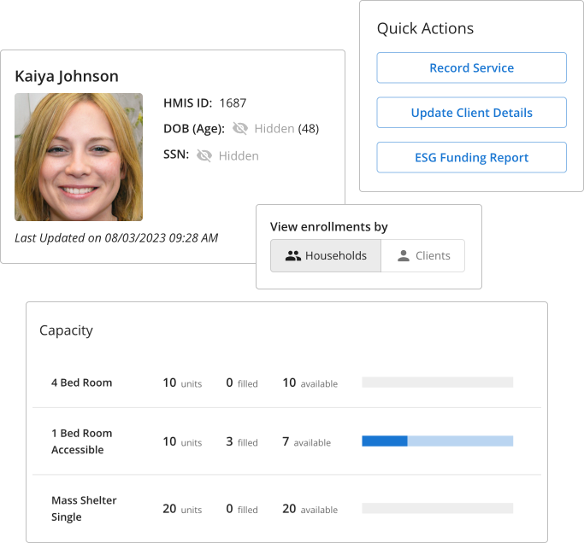Click the Clients person icon
584x543 pixels.
coord(404,256)
